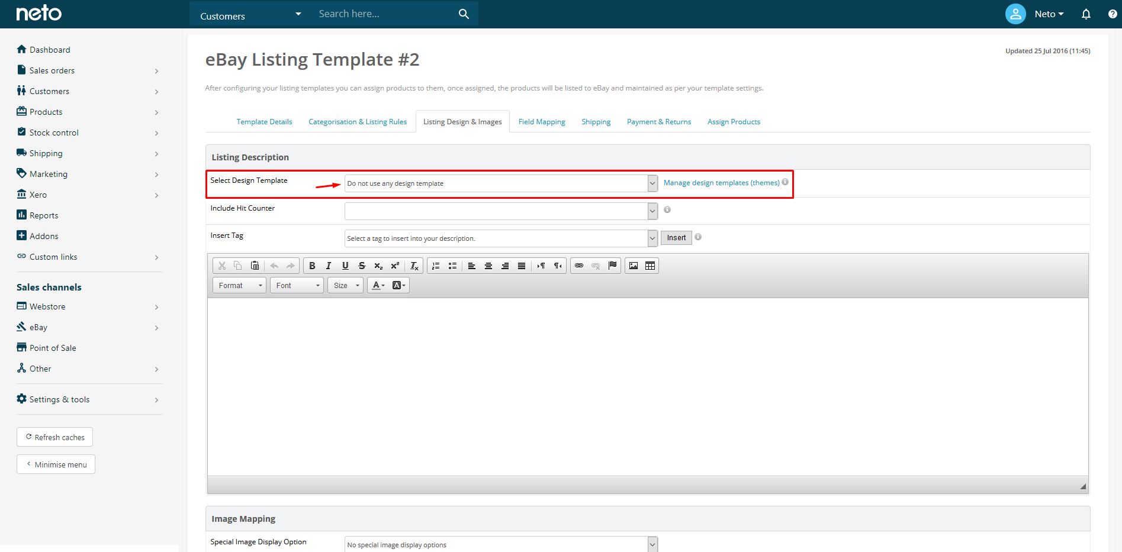Image resolution: width=1122 pixels, height=552 pixels.
Task: Open the Font dropdown in the editor
Action: click(x=297, y=285)
